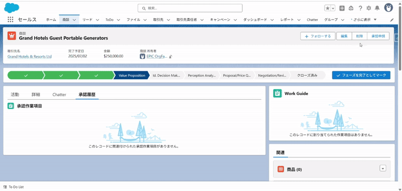The image size is (402, 191).
Task: Click the 承認申請 button
Action: (378, 36)
